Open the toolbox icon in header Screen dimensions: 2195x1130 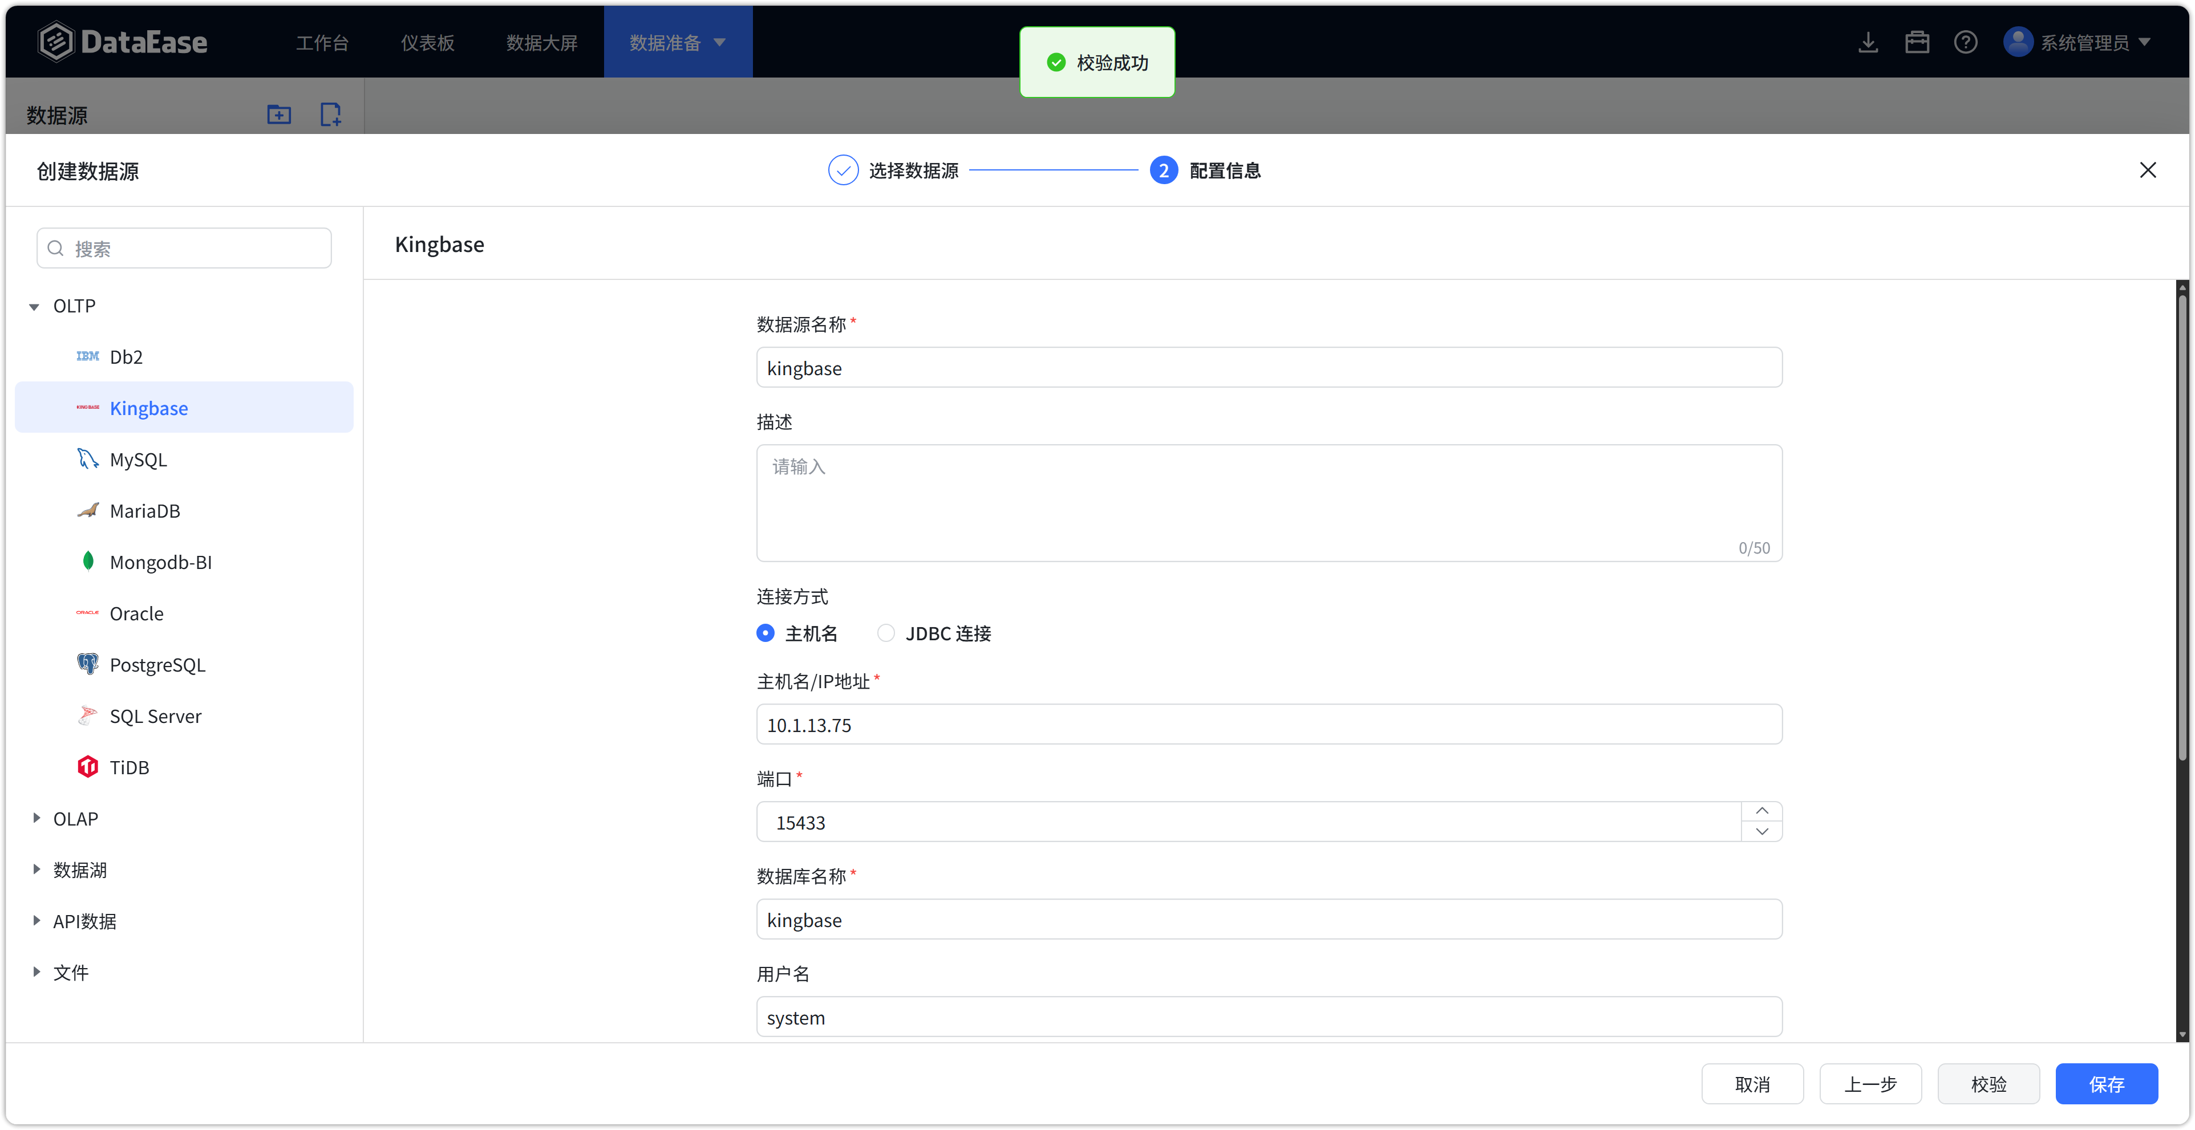coord(1917,42)
